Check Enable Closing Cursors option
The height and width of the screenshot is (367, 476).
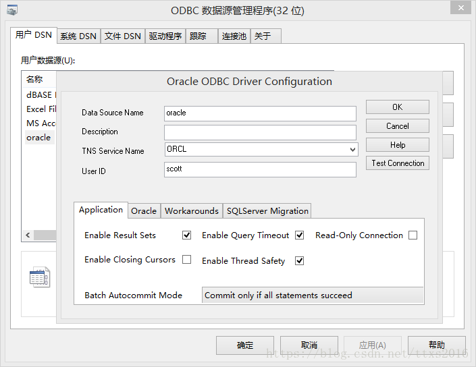[187, 259]
